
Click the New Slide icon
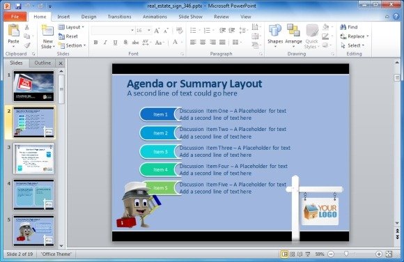tap(47, 31)
